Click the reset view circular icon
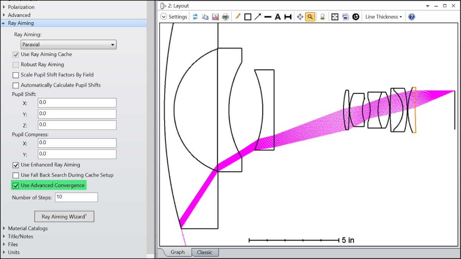The width and height of the screenshot is (461, 259). coord(356,17)
